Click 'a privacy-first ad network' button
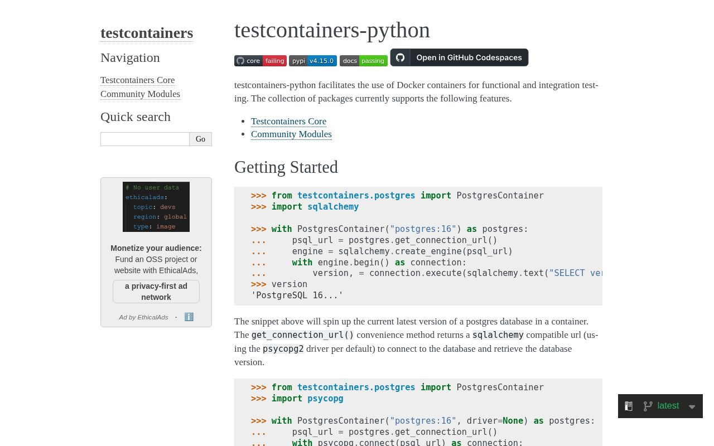 point(156,292)
